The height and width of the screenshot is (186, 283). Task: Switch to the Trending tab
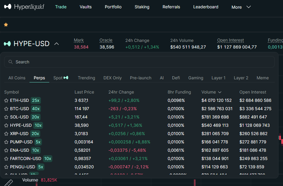click(x=86, y=78)
